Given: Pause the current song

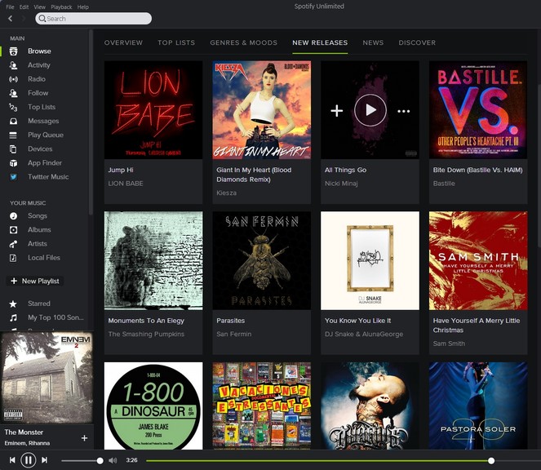Looking at the screenshot, I should coord(29,460).
